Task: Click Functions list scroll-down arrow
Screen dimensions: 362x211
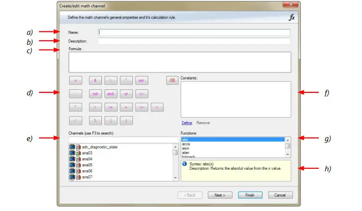Action: coord(287,154)
